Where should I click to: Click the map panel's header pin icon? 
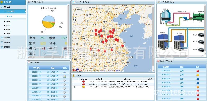(x=73, y=2)
